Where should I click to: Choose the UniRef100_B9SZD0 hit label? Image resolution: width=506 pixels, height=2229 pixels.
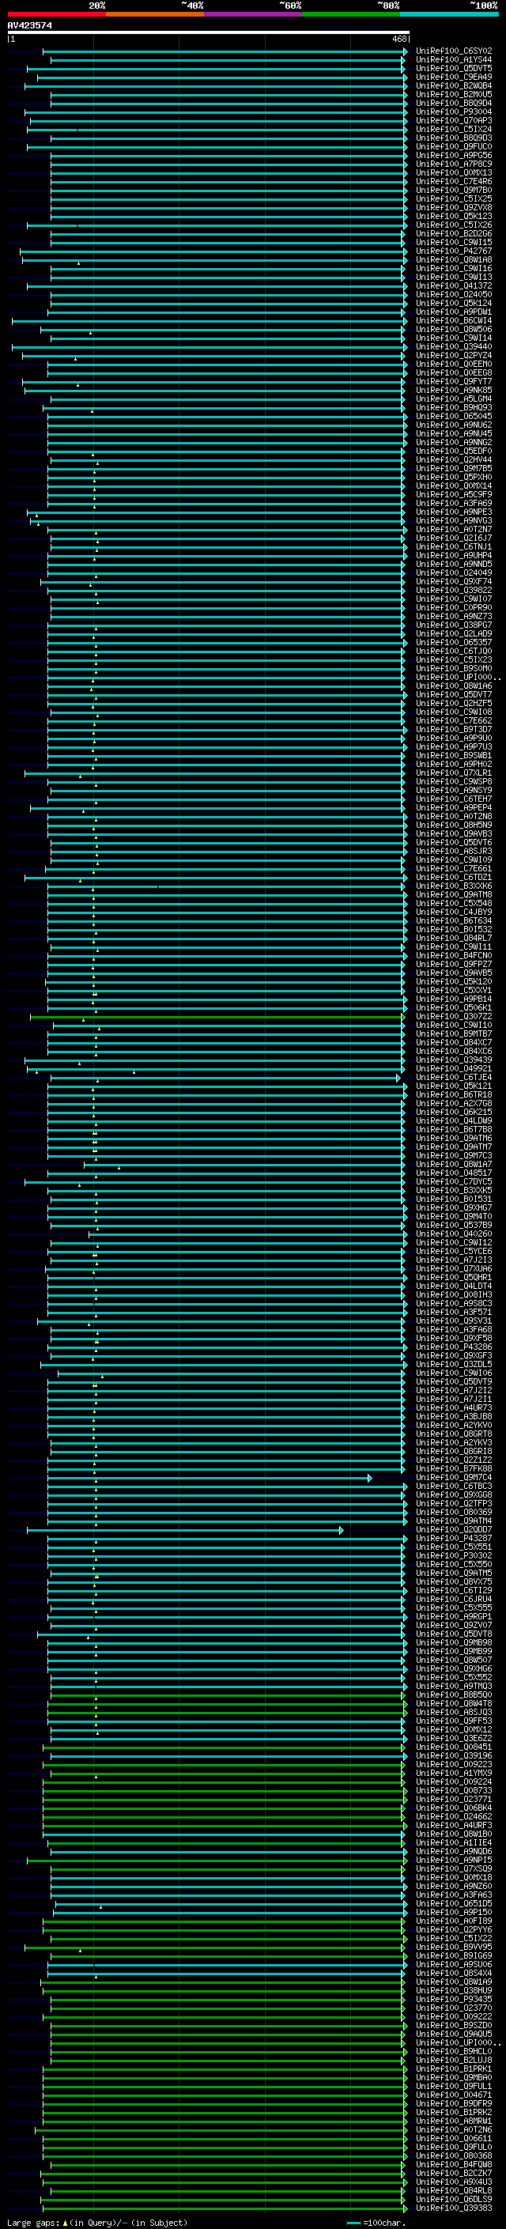click(453, 2026)
